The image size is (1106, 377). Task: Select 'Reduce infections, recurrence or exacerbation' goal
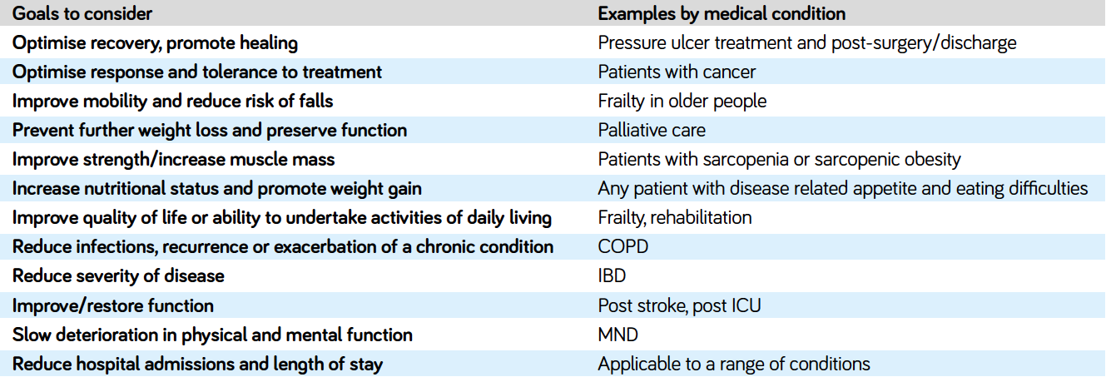(283, 246)
